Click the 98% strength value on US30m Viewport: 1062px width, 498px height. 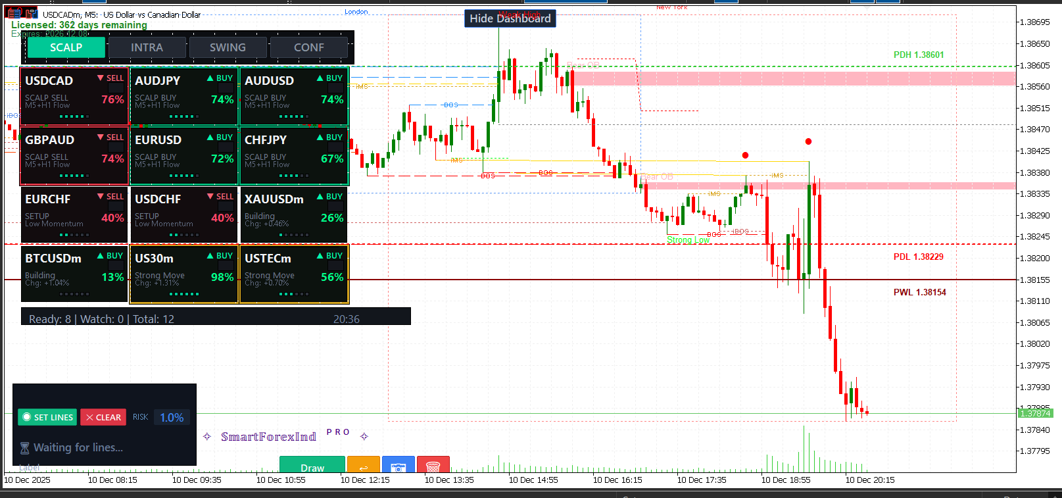pos(222,277)
